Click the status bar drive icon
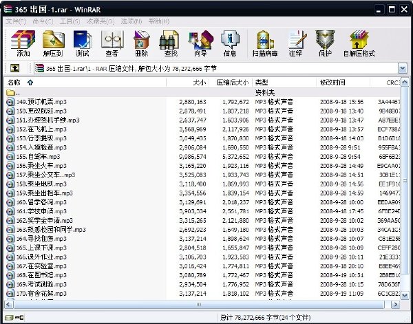The image size is (413, 324). (10, 317)
